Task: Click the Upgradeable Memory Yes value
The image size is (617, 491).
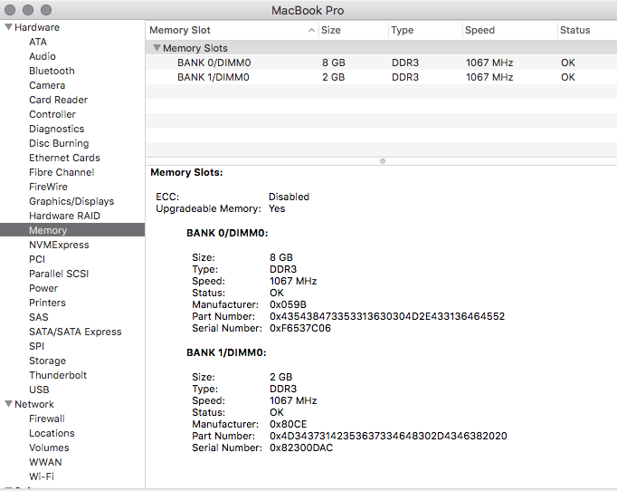Action: point(277,208)
